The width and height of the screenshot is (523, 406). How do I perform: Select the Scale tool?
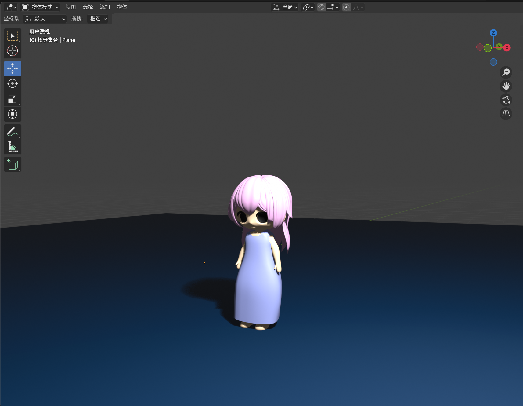(13, 99)
